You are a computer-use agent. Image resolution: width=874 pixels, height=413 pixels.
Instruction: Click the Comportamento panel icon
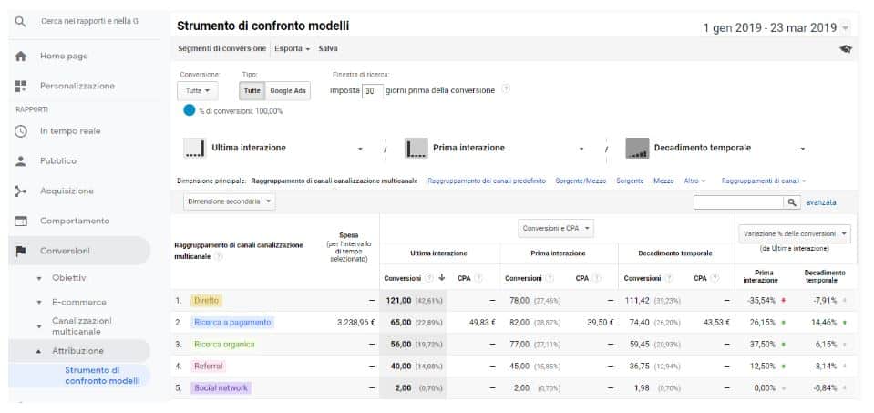click(x=21, y=222)
